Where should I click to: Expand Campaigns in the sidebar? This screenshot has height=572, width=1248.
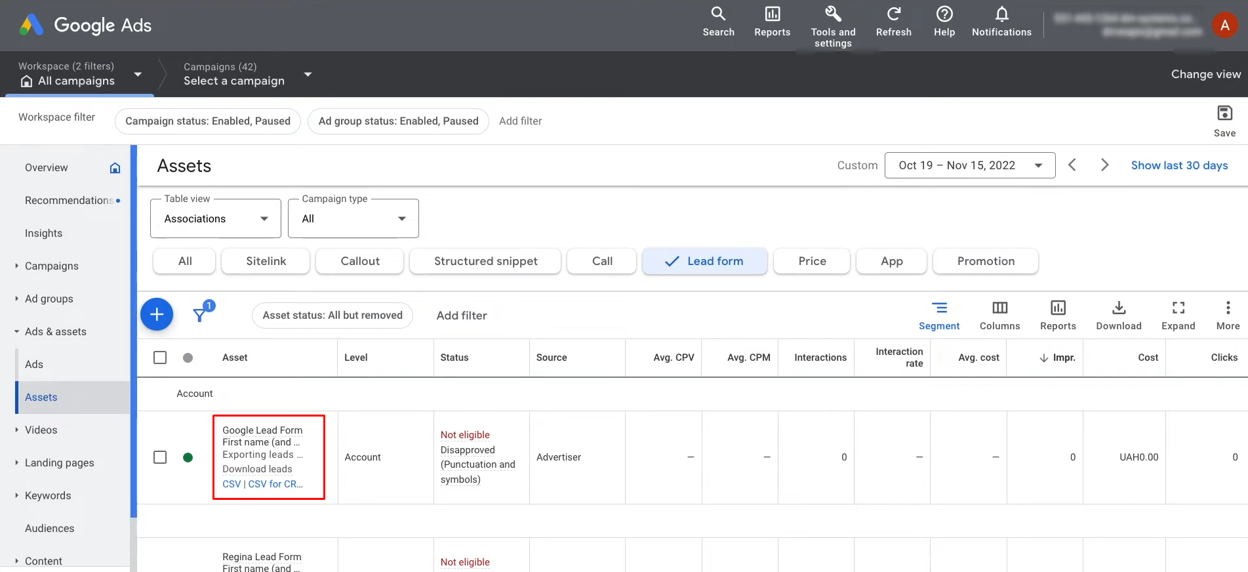click(16, 266)
